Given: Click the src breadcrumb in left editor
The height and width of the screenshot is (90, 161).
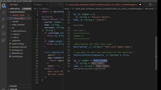Looking at the screenshot, I should (x=35, y=9).
